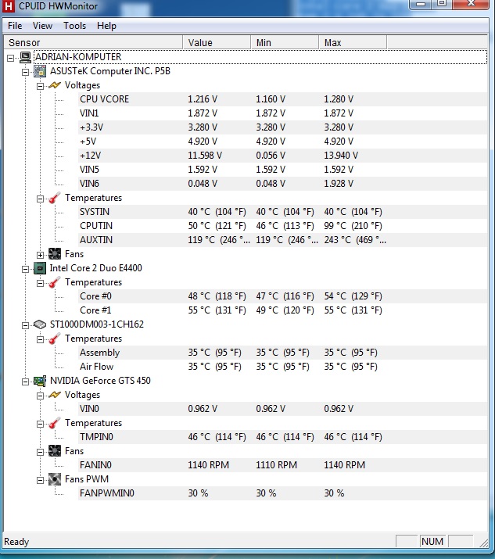
Task: Click the Max column header
Action: point(353,42)
